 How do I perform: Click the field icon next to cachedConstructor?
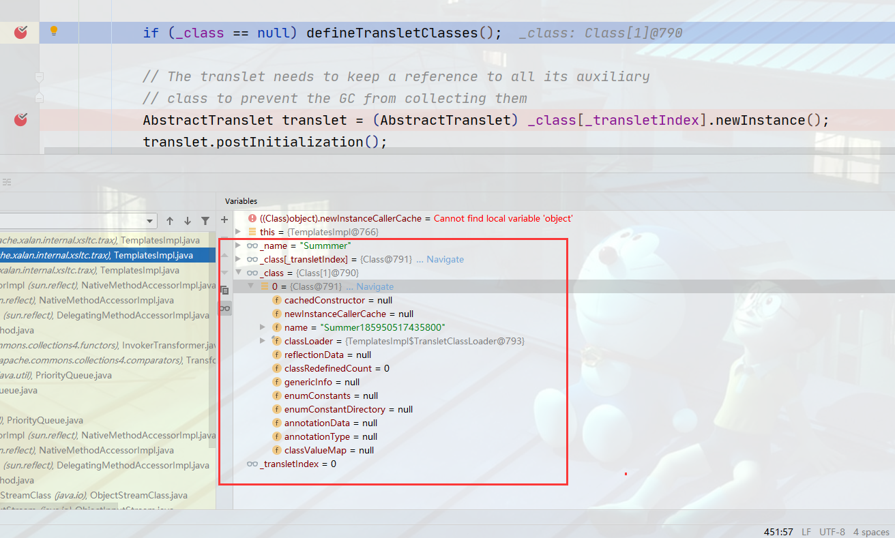coord(277,300)
